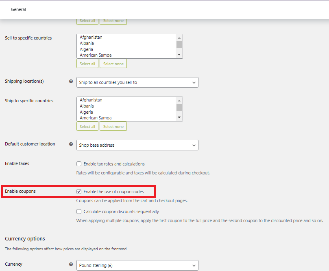The image size is (329, 271).
Task: Select Afghanistan in Sell to specific countries list
Action: coord(91,37)
